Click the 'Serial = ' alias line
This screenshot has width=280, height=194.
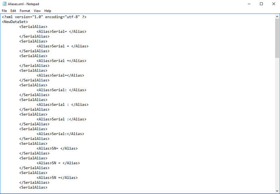coord(63,46)
